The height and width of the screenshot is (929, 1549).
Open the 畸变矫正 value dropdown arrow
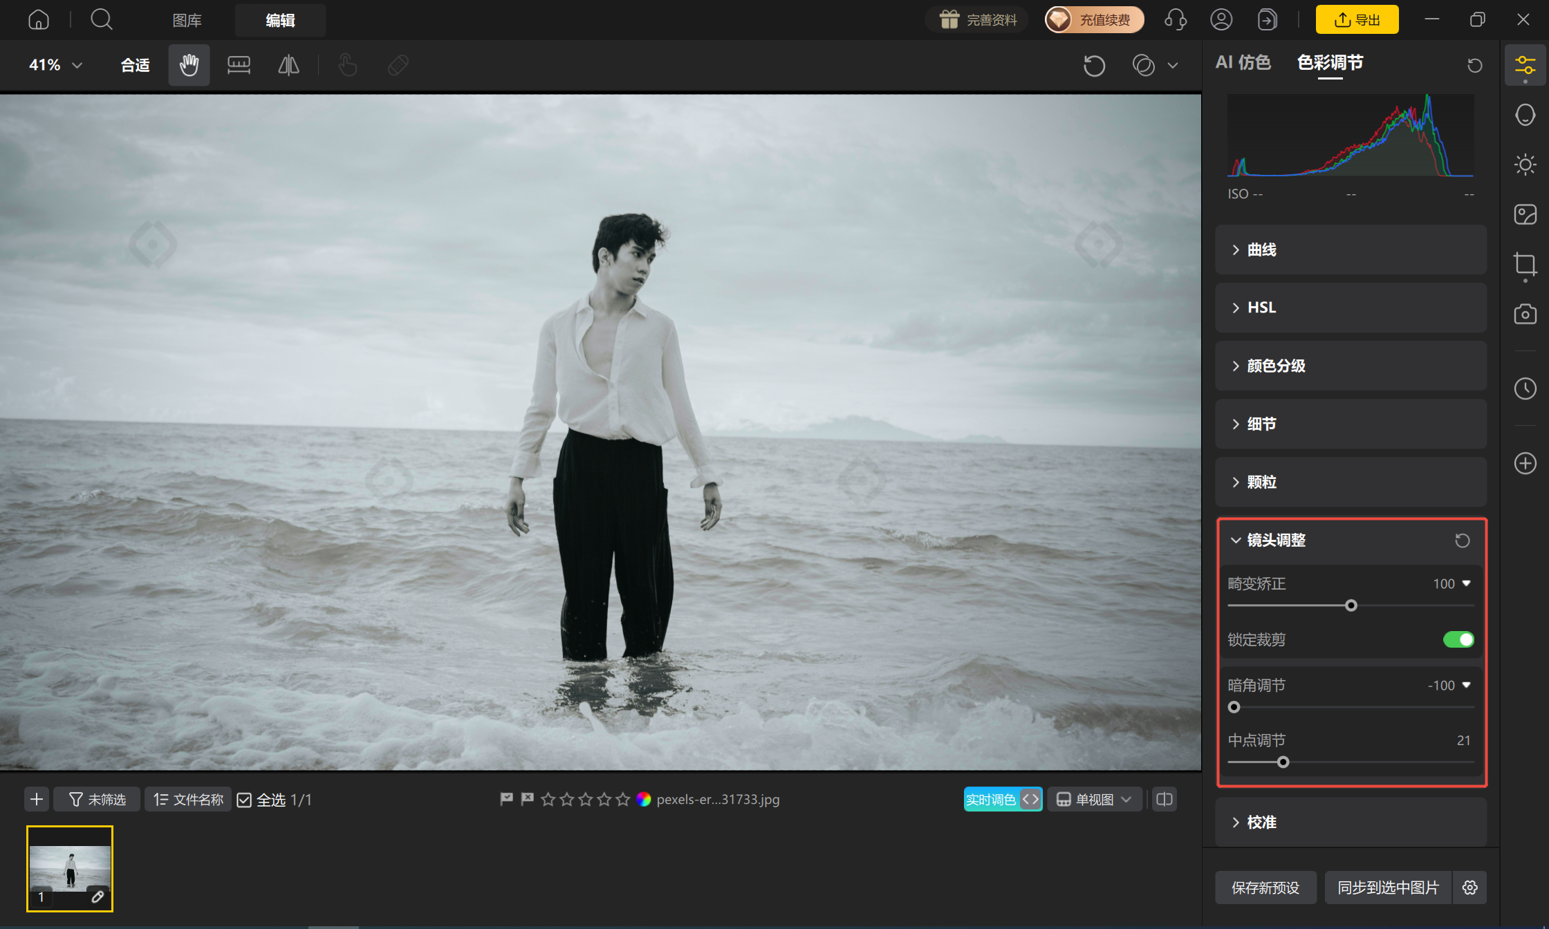1466,584
